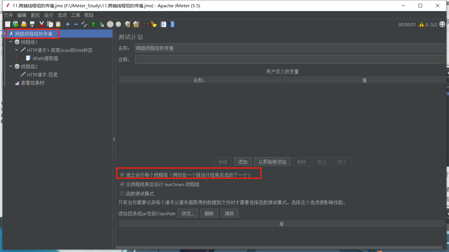Click the Reset search broom icon
449x252 pixels.
tap(154, 24)
